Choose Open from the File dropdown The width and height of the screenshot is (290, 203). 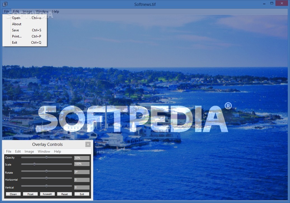25,18
